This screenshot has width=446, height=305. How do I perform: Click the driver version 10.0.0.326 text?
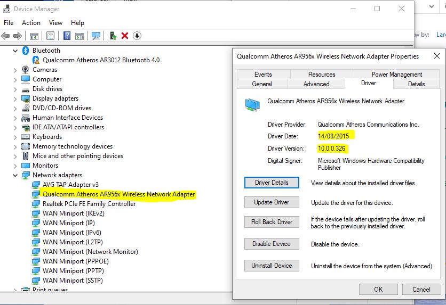(331, 149)
